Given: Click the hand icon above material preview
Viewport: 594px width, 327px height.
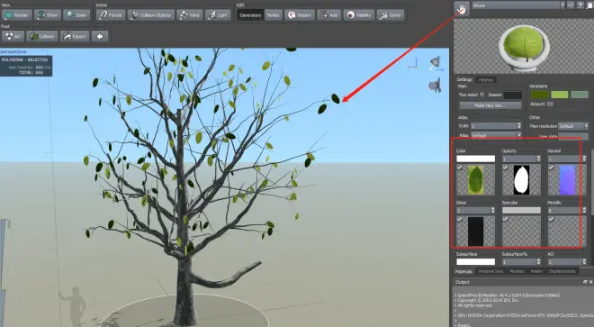Looking at the screenshot, I should tap(462, 9).
